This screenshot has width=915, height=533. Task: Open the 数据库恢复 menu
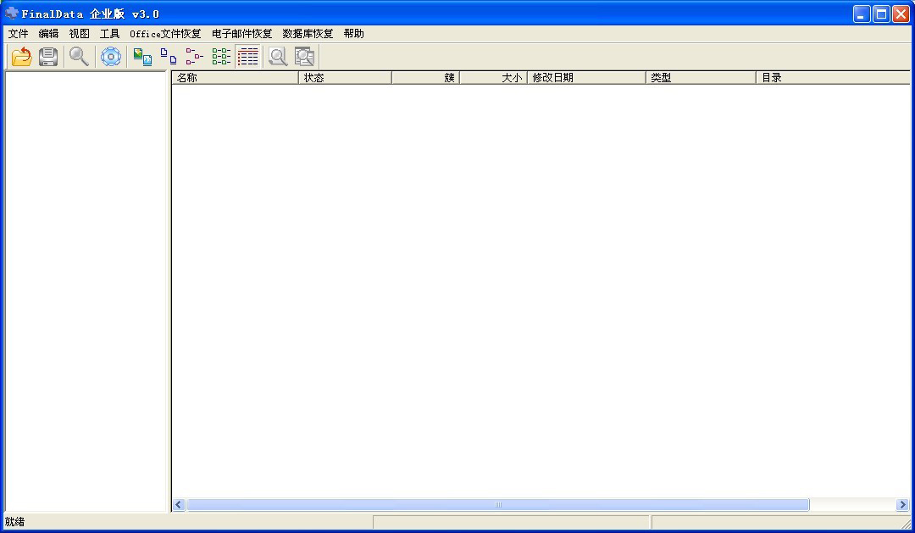pyautogui.click(x=307, y=33)
